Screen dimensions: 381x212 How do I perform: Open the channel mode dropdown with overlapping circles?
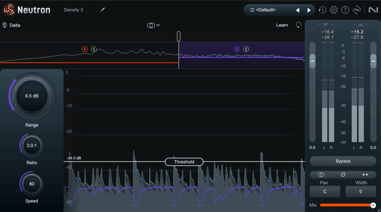click(x=153, y=25)
